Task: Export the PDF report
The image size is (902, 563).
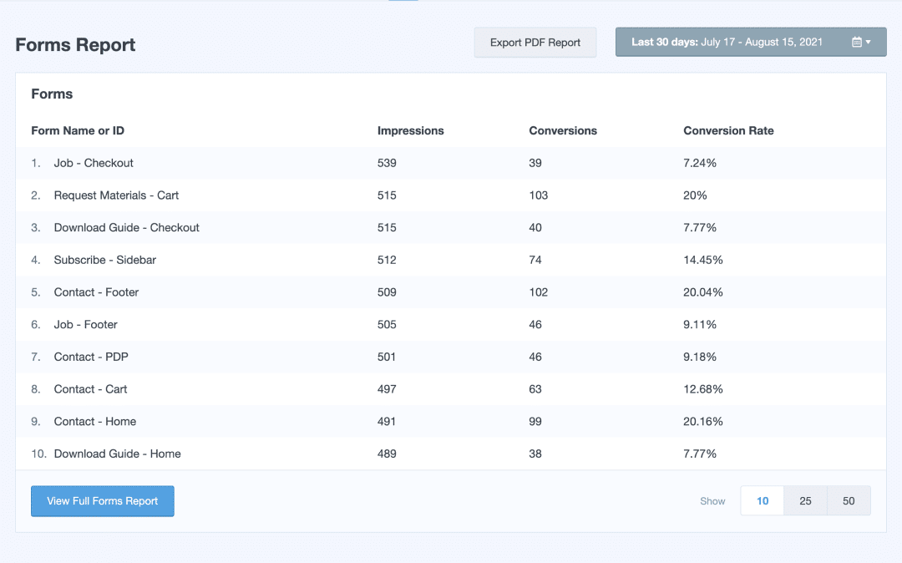Action: (x=535, y=43)
